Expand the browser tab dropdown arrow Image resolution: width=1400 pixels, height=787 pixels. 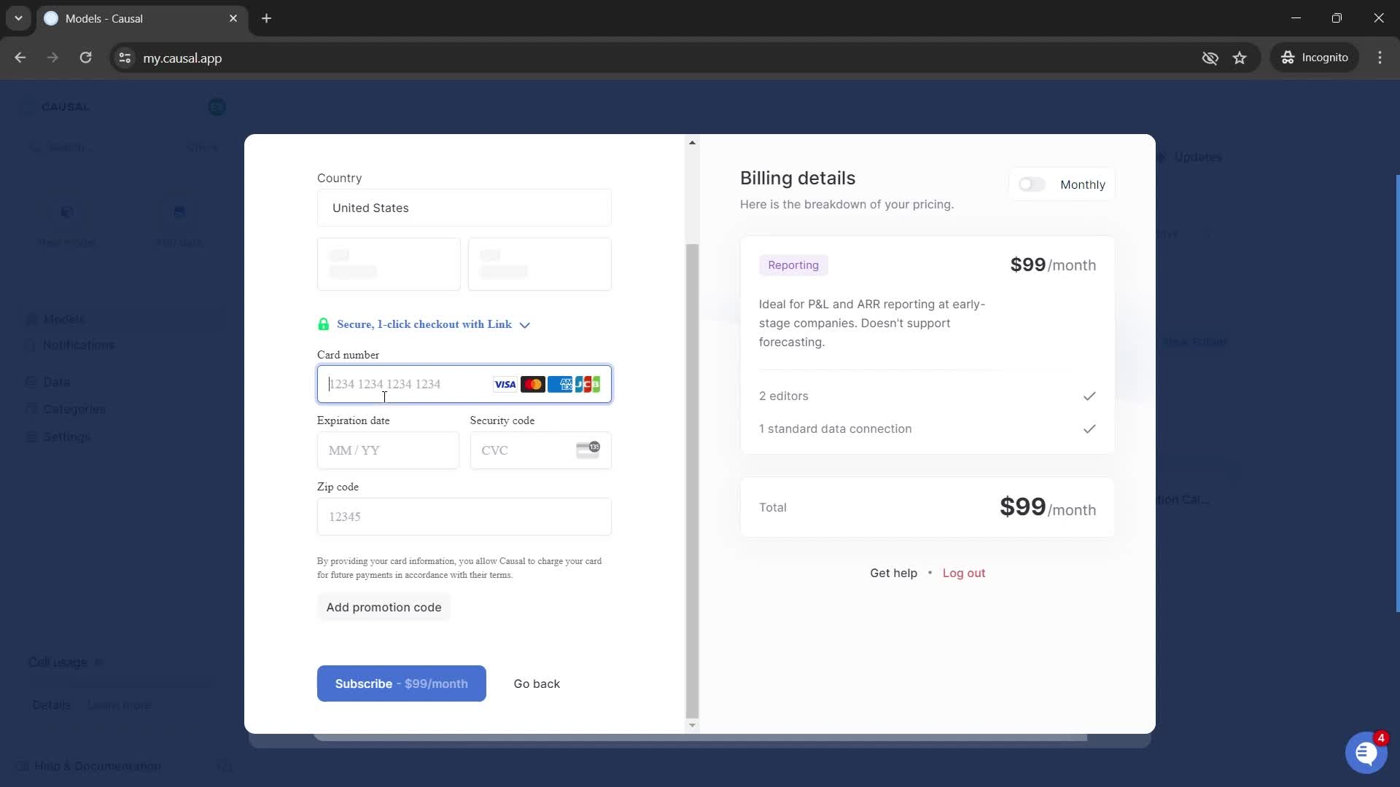click(x=17, y=18)
